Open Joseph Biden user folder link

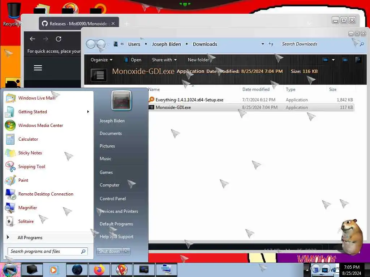112,121
